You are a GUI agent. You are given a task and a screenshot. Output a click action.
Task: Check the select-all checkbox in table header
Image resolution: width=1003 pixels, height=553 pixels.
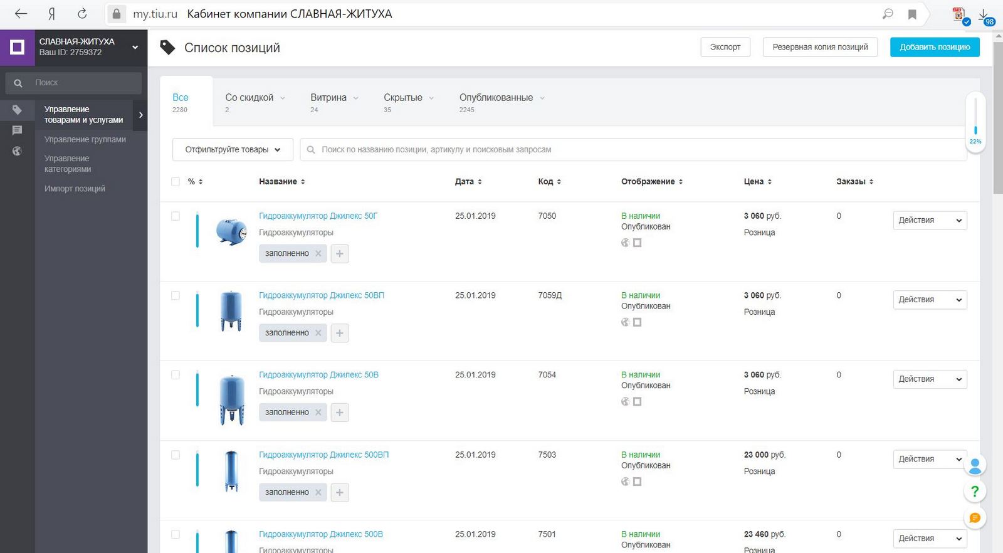click(176, 182)
